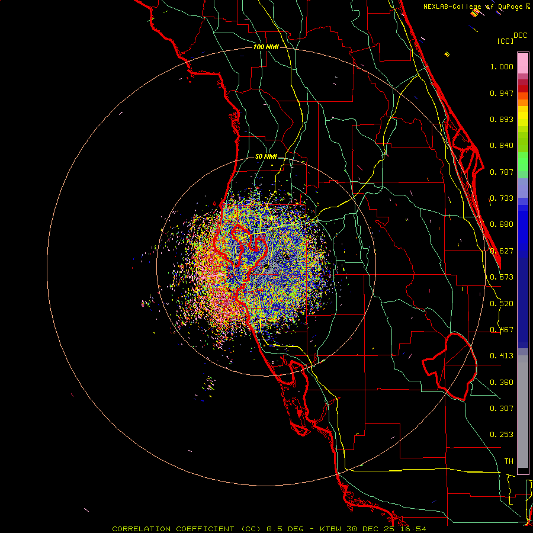533x533 pixels.
Task: Click the KTBW station identifier in caption
Action: pos(332,529)
